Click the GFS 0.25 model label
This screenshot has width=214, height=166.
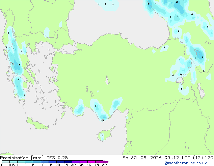[57, 158]
